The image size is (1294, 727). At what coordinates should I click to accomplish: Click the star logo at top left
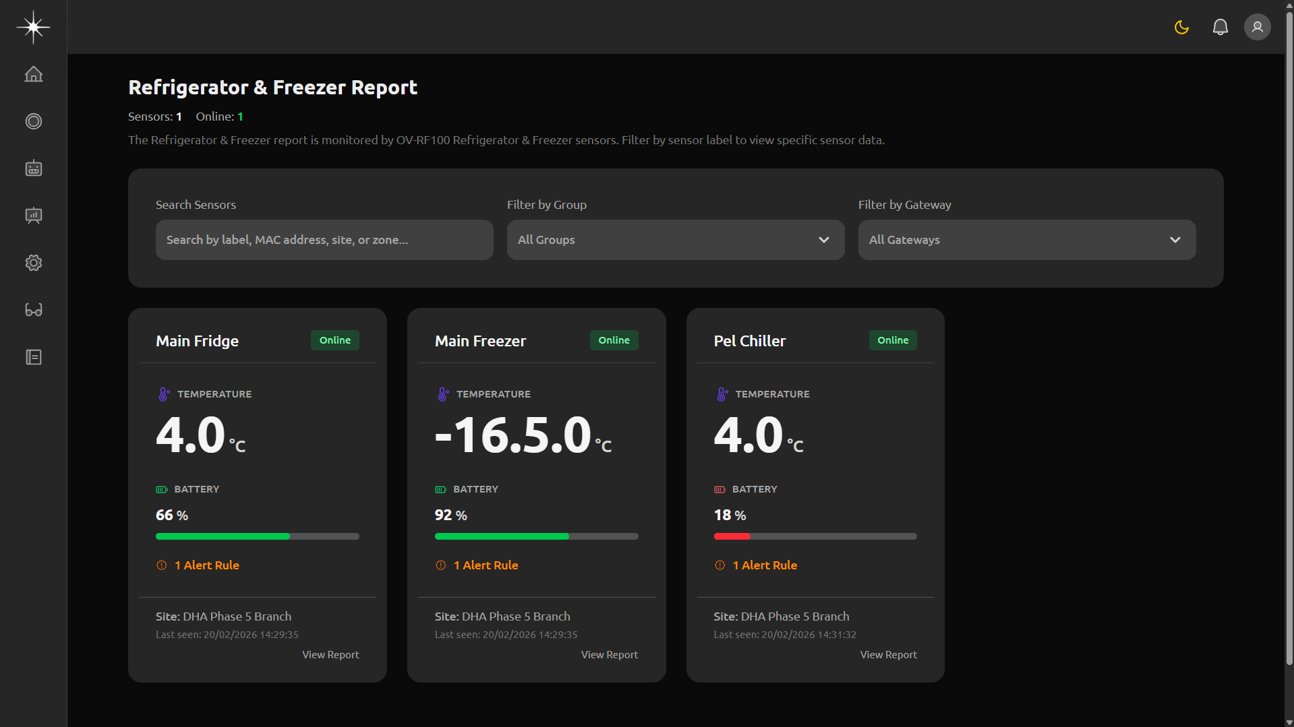pyautogui.click(x=33, y=27)
